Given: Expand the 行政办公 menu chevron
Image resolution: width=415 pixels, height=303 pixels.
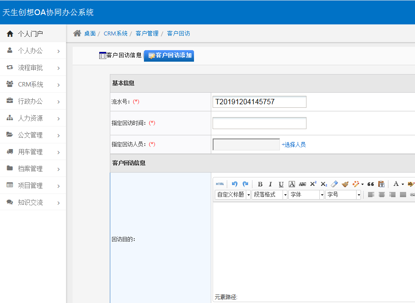Looking at the screenshot, I should 58,102.
